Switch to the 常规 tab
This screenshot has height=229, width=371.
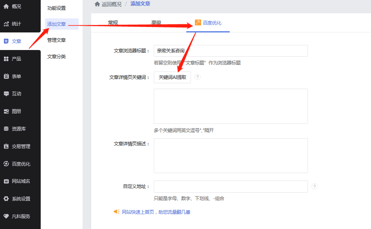coord(113,23)
